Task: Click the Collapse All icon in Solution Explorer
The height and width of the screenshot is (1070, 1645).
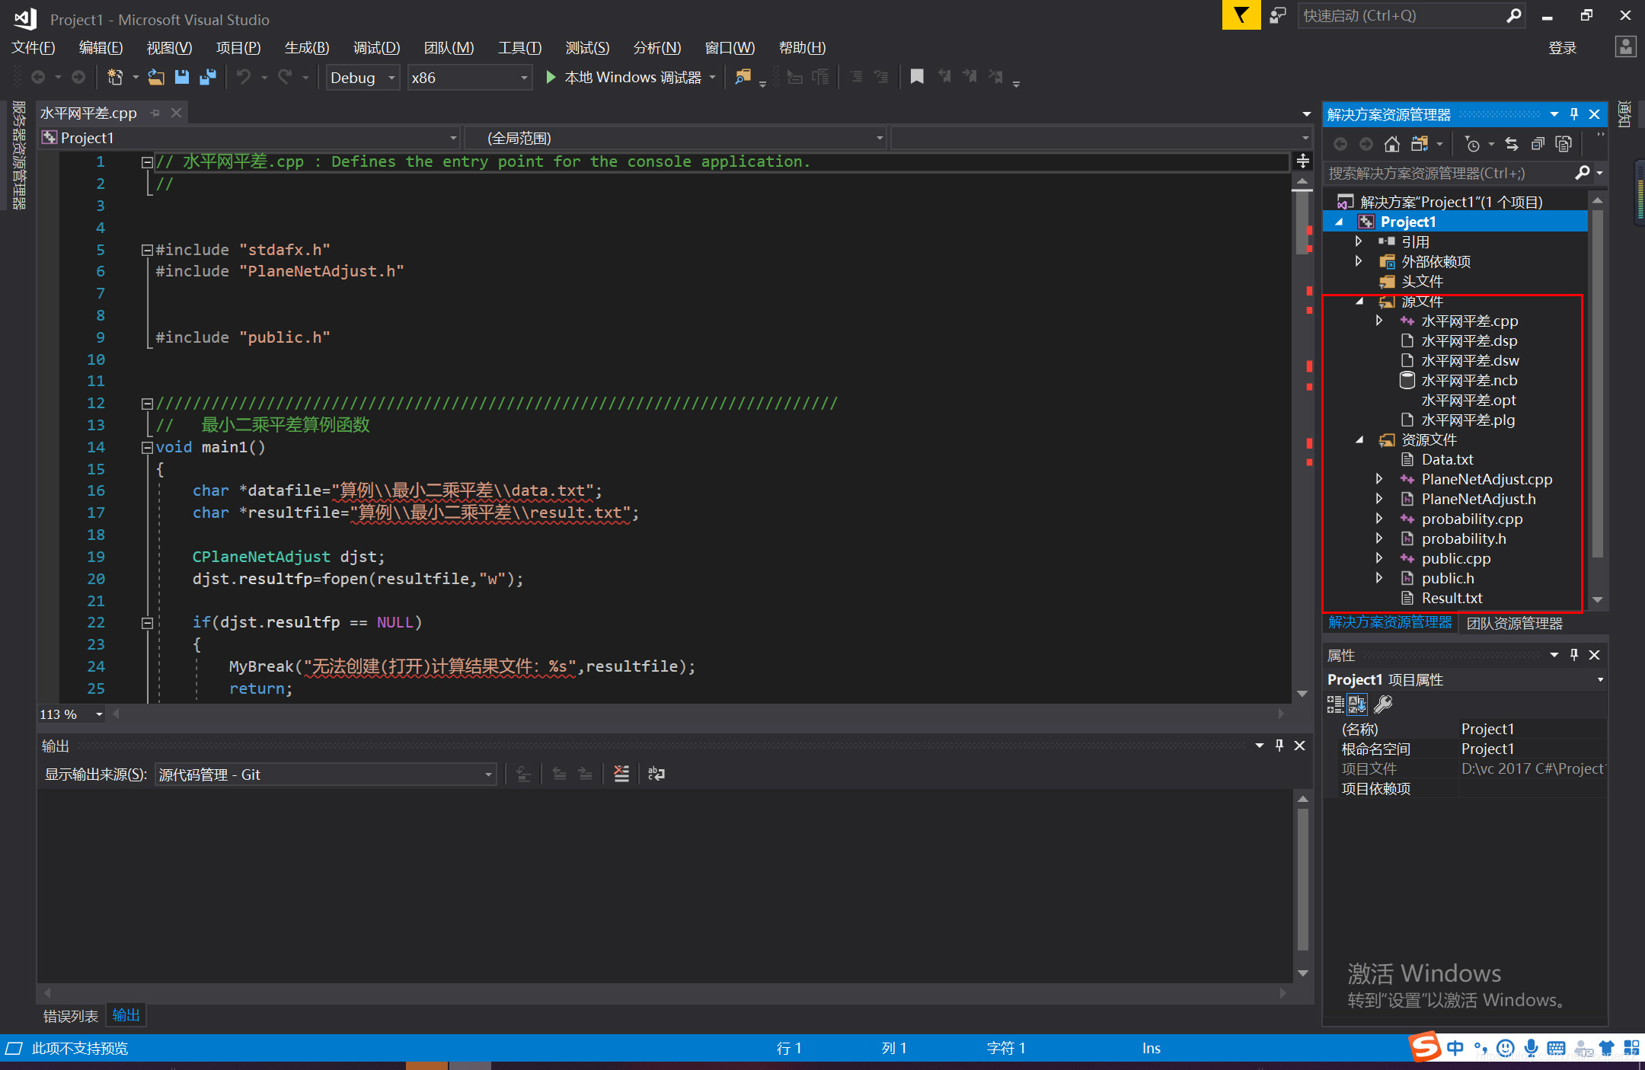Action: pyautogui.click(x=1538, y=144)
